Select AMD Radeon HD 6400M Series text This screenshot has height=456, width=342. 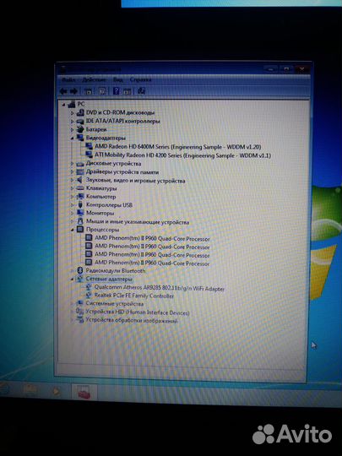click(x=132, y=147)
